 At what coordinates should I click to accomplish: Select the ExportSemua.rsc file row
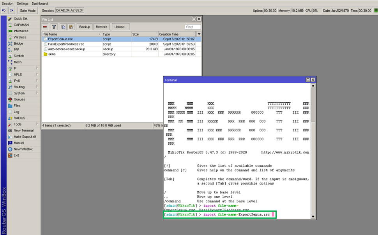pyautogui.click(x=122, y=39)
